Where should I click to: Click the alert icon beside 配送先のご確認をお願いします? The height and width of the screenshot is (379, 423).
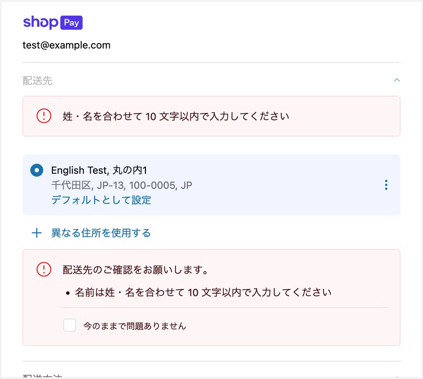coord(44,269)
